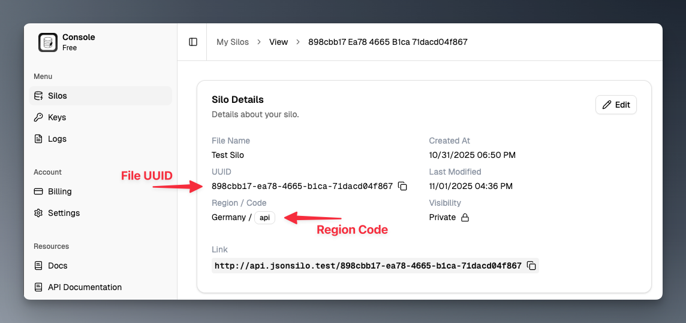Image resolution: width=686 pixels, height=323 pixels.
Task: Copy the UUID with the copy icon
Action: [402, 186]
